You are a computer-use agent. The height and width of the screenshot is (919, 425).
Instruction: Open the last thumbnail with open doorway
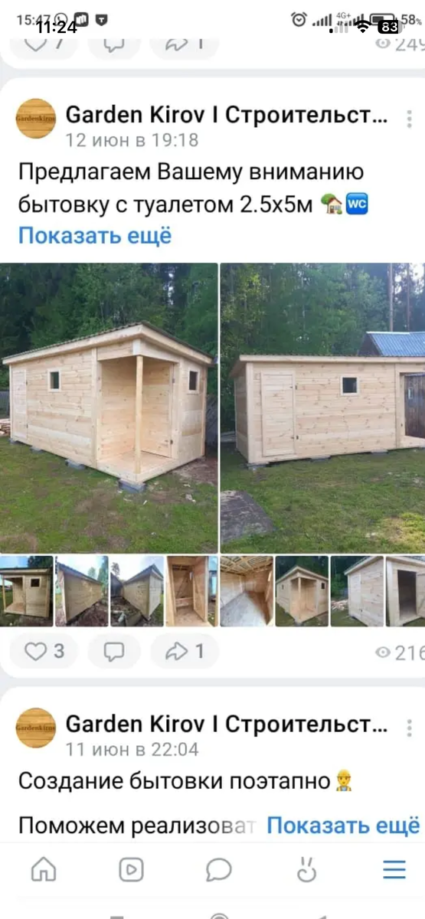tap(405, 591)
